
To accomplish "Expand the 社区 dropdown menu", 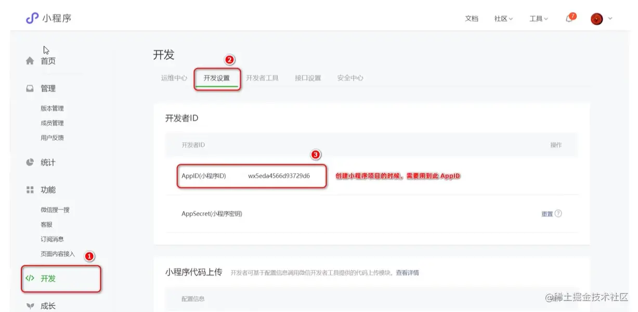I will point(503,19).
